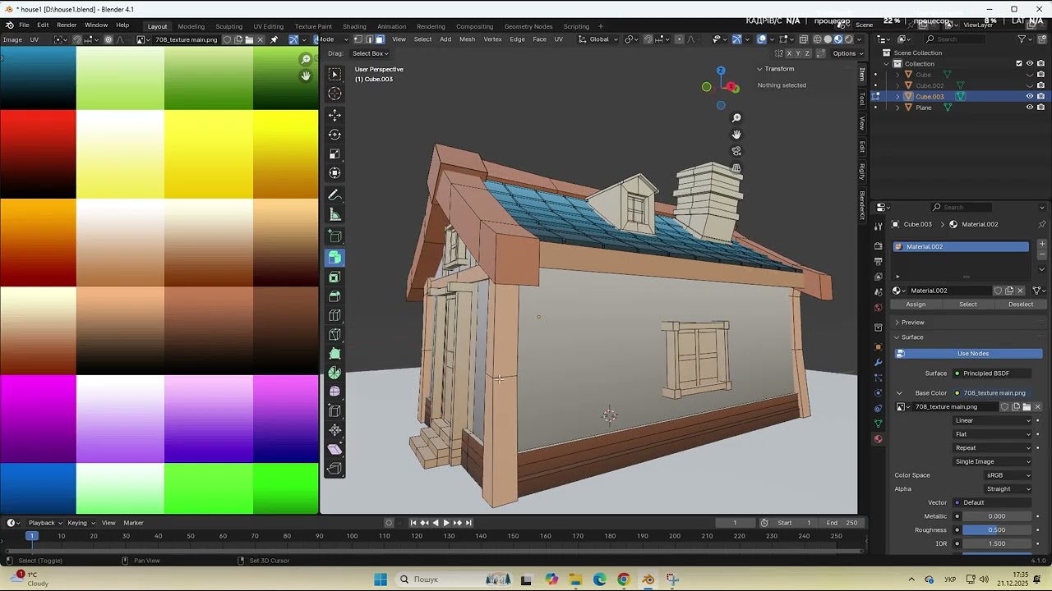
Task: Adjust the Roughness slider
Action: [x=996, y=530]
